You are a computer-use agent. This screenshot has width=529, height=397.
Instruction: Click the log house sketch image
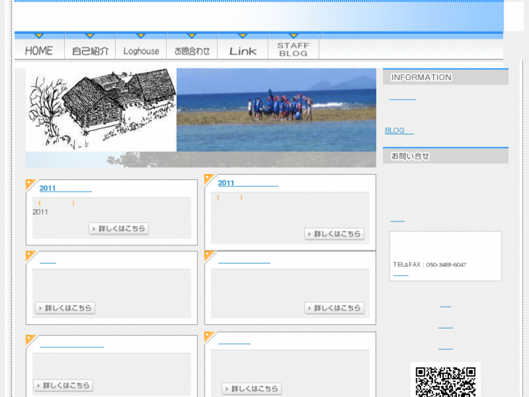point(101,110)
